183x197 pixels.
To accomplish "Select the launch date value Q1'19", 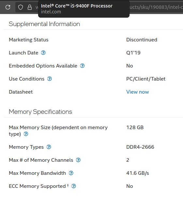I will coord(133,53).
